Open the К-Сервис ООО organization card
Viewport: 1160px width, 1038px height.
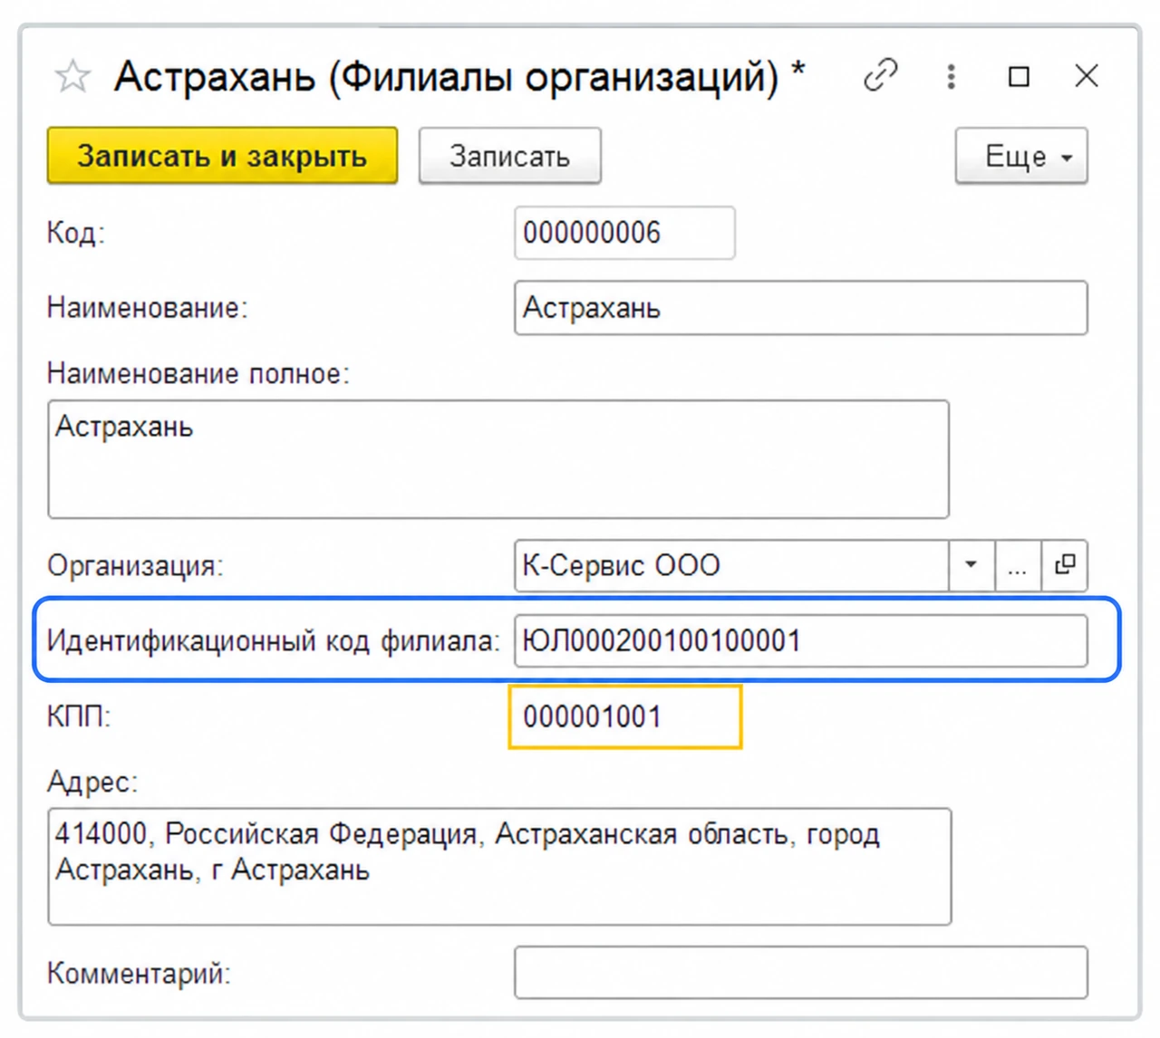click(1065, 566)
